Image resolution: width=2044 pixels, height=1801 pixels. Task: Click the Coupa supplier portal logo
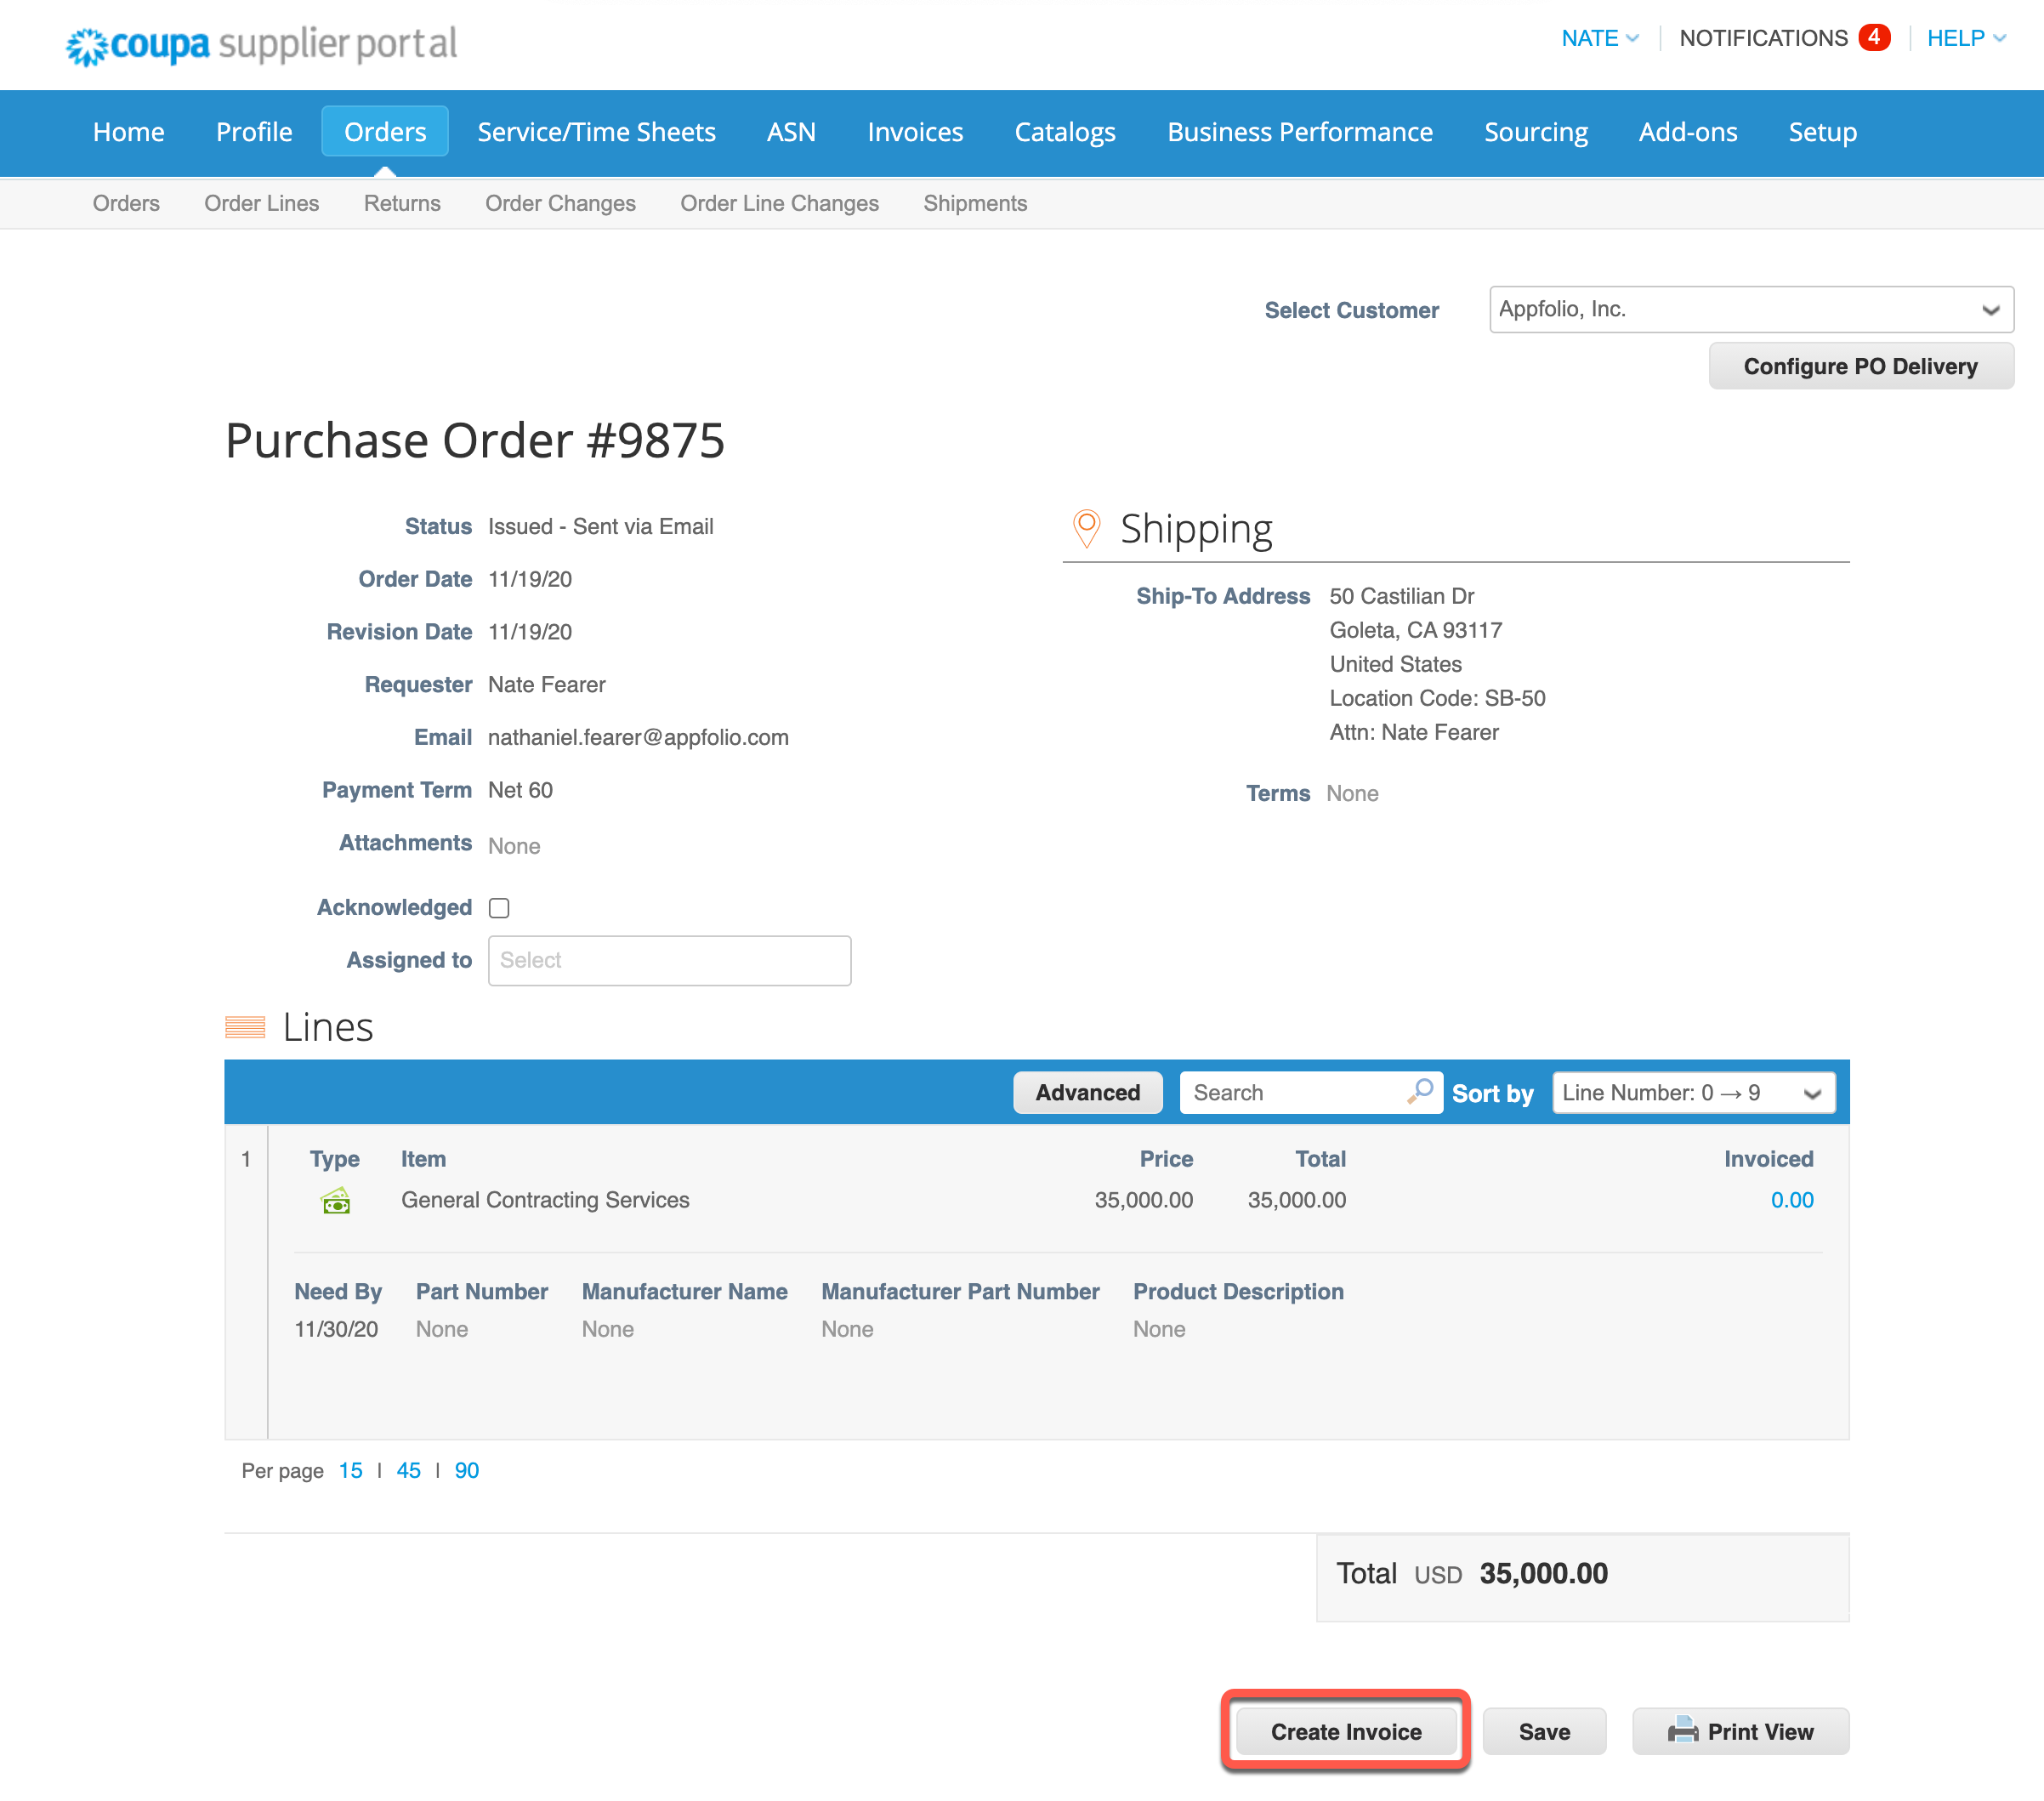click(x=261, y=45)
